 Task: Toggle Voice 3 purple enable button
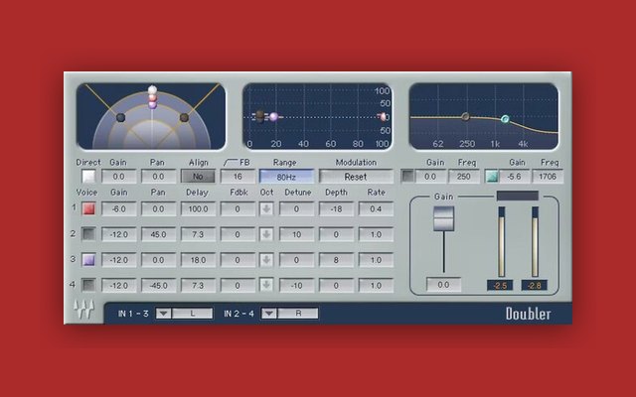point(88,260)
